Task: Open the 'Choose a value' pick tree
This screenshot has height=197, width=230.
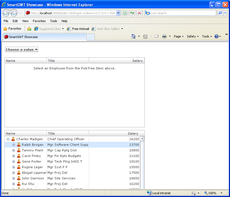Action: click(x=22, y=50)
